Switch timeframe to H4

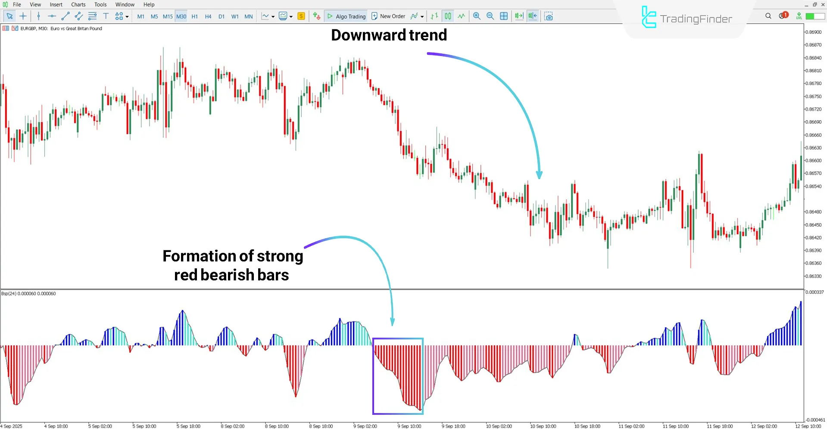[x=208, y=16]
